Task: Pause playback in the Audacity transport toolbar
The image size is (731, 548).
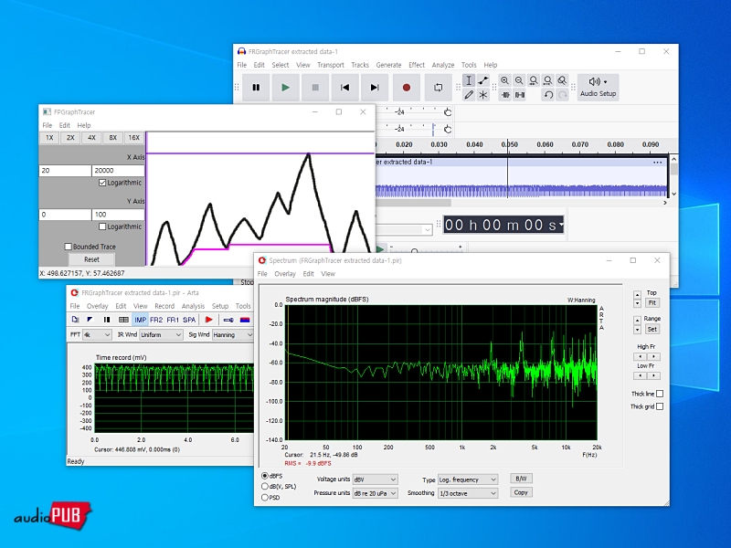Action: (256, 87)
